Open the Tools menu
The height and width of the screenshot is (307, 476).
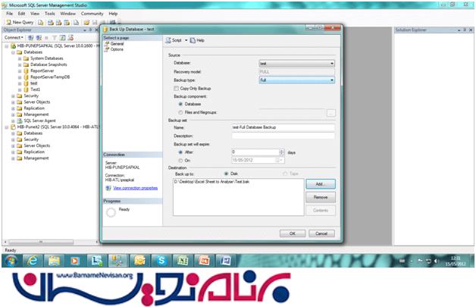coord(50,14)
